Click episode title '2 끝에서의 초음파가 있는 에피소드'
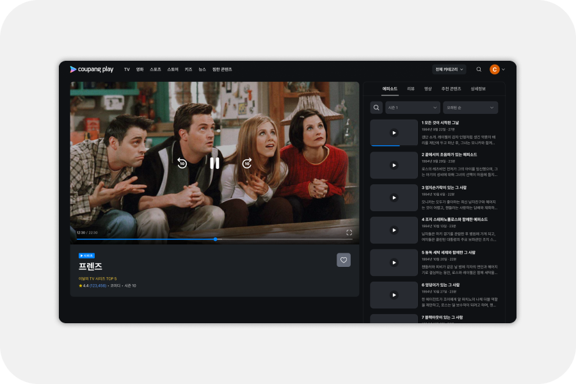Screen dimensions: 576x384 (x=449, y=155)
